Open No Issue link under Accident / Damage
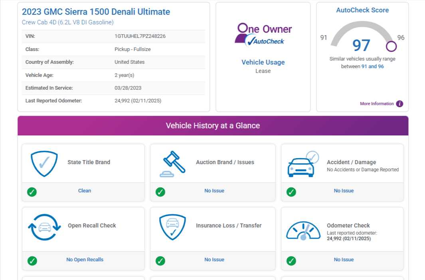Screen dimensions: 425x280 pyautogui.click(x=344, y=191)
